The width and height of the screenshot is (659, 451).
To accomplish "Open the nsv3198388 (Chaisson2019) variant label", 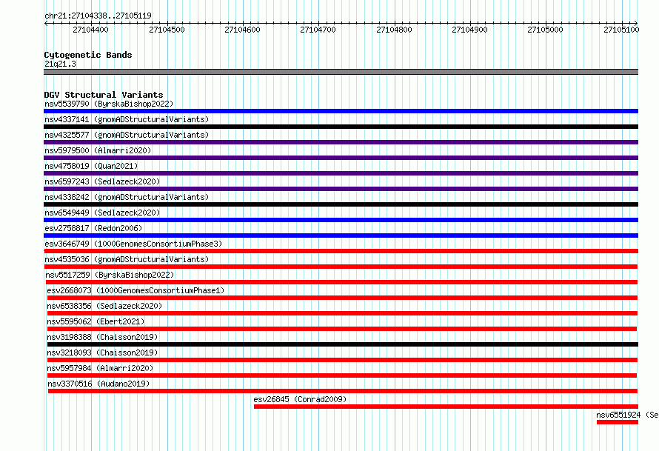I will [x=102, y=337].
